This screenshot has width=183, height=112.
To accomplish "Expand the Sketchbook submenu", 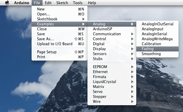I will click(x=60, y=19).
